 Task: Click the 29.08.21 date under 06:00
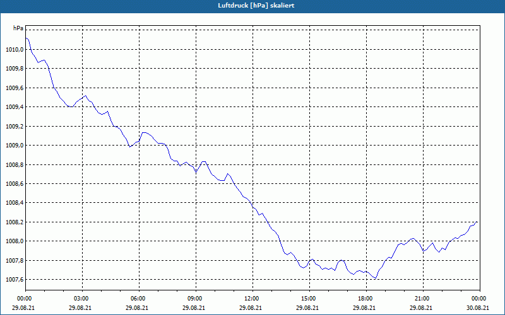[x=137, y=307]
